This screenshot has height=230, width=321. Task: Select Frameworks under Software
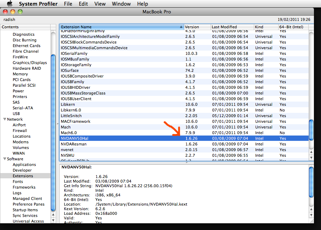(24, 187)
